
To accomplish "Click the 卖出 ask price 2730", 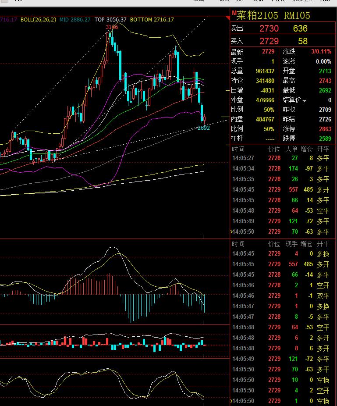I will click(x=269, y=28).
